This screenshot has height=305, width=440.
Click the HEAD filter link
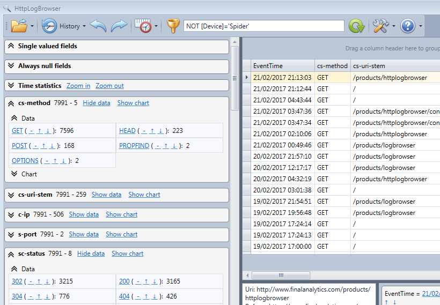[127, 131]
